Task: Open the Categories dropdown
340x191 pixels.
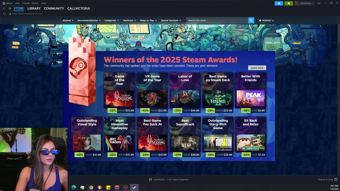Action: click(112, 20)
